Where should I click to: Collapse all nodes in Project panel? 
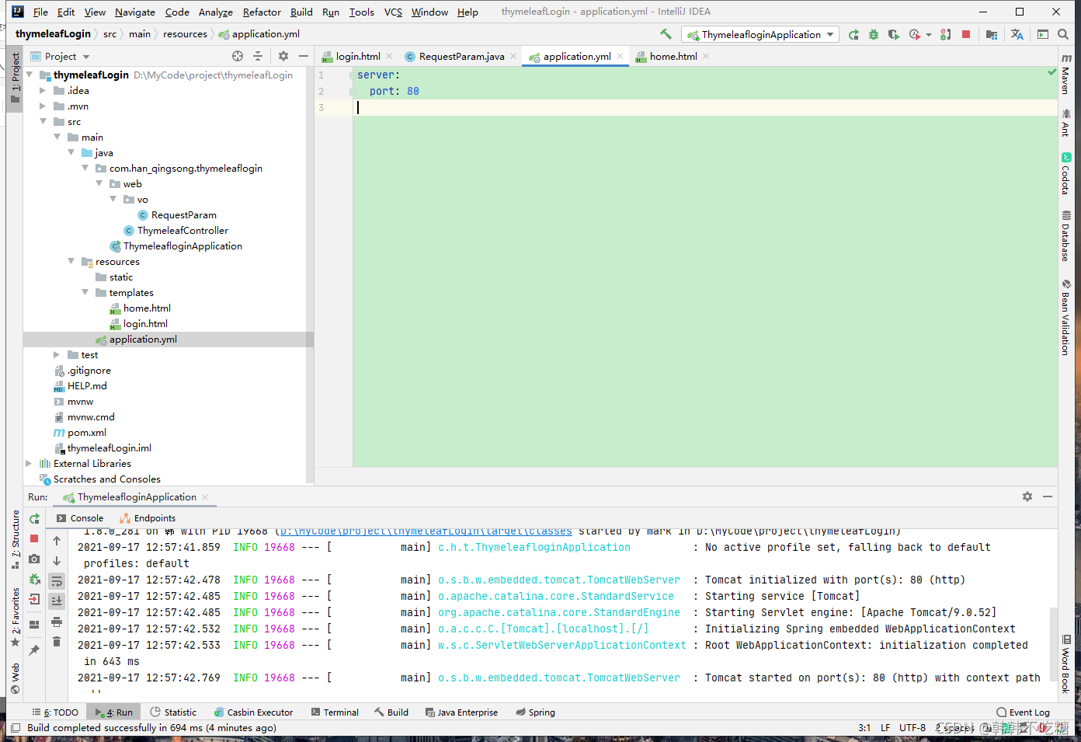tap(258, 56)
